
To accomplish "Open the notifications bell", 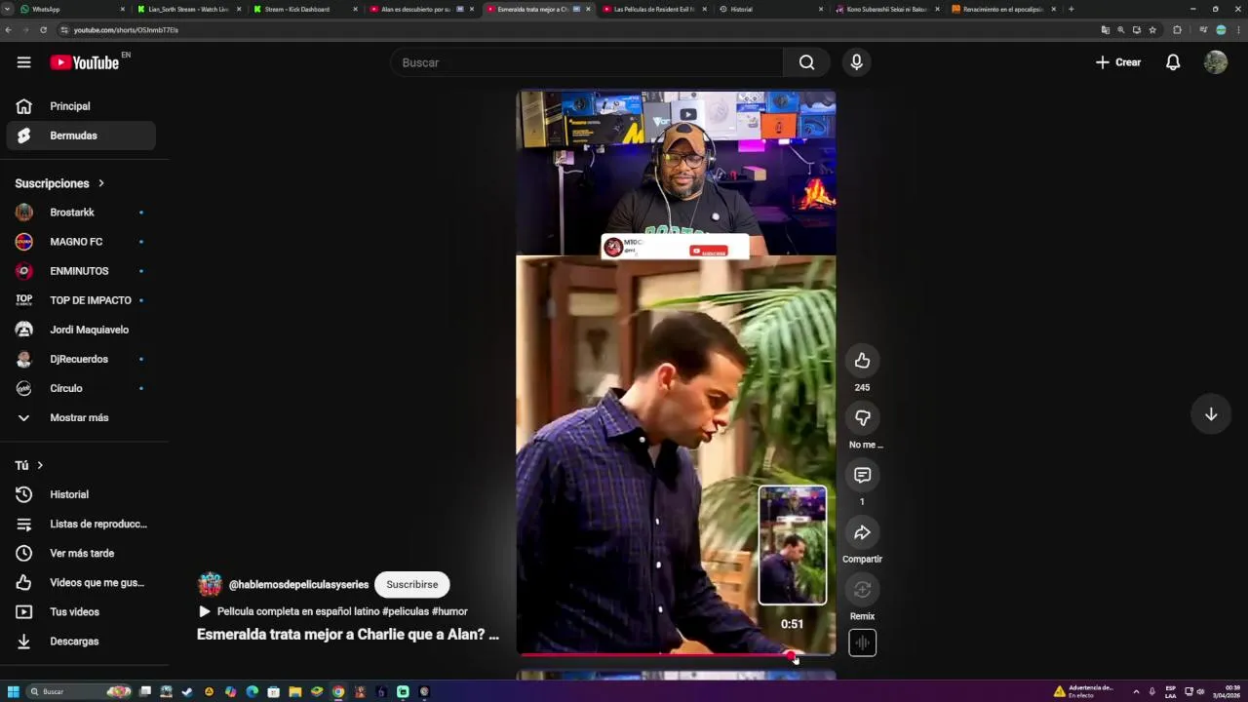I will coord(1173,62).
